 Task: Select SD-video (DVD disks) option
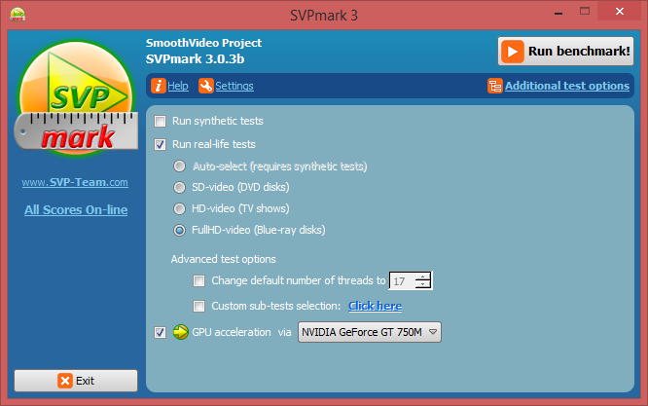179,187
